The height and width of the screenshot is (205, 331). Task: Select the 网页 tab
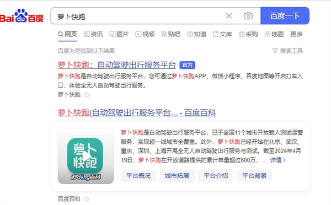(x=67, y=34)
